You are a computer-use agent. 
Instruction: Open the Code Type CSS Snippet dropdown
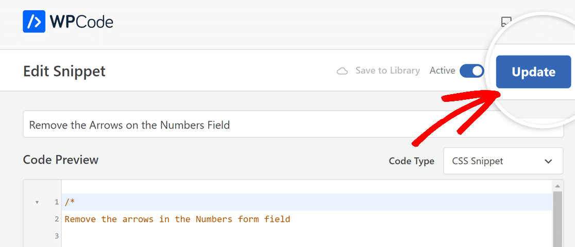coord(503,161)
